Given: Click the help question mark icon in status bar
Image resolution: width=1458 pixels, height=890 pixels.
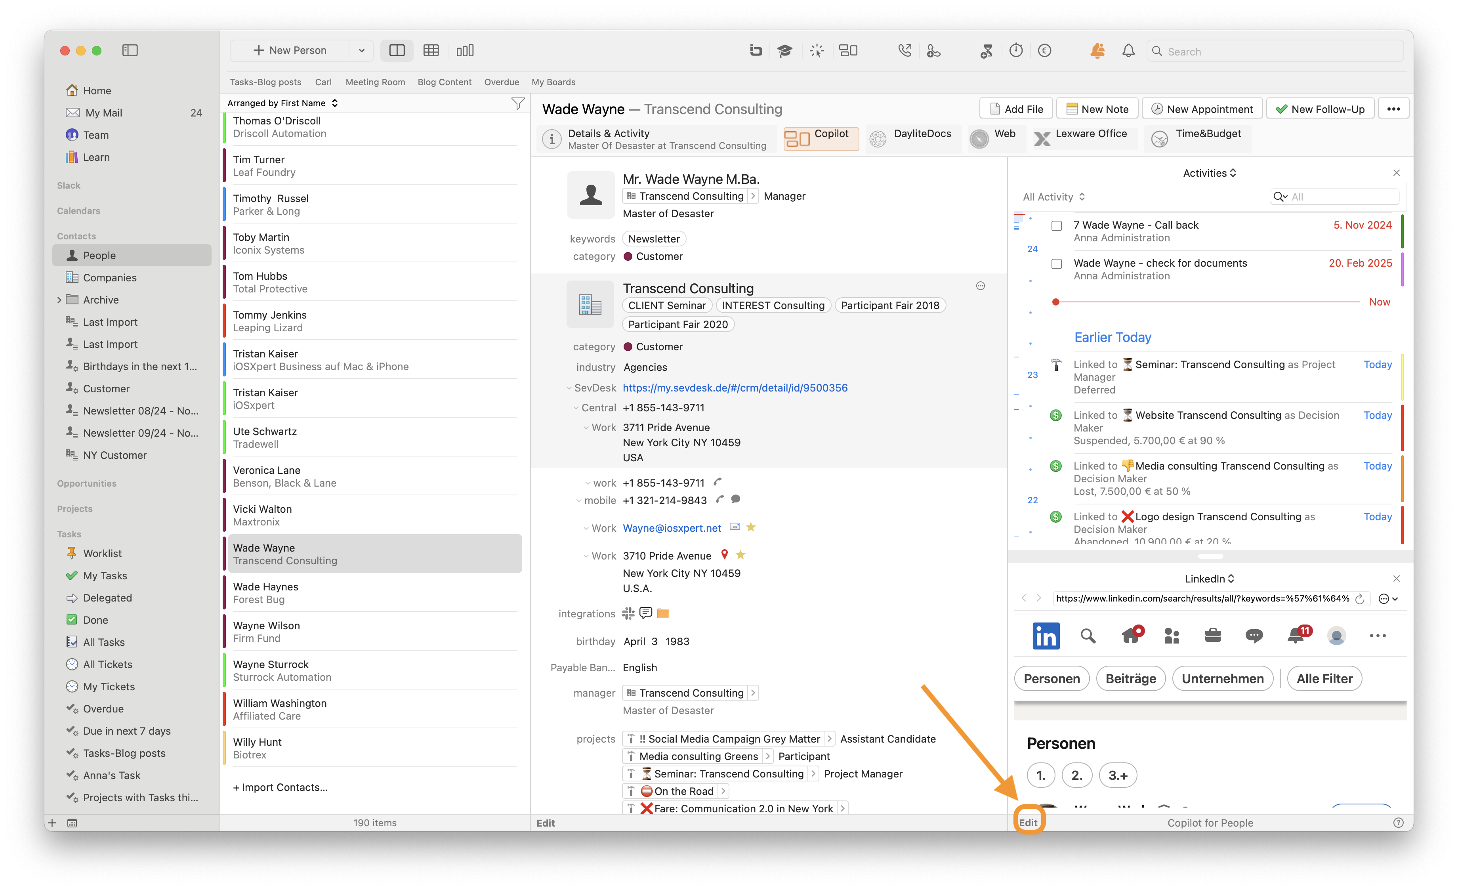Looking at the screenshot, I should [x=1398, y=823].
